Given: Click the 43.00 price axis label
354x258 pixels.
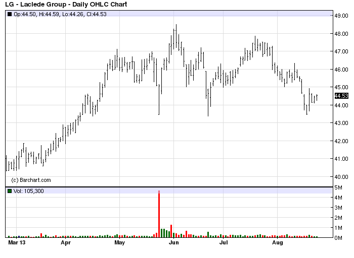Looking at the screenshot, I should tap(341, 123).
